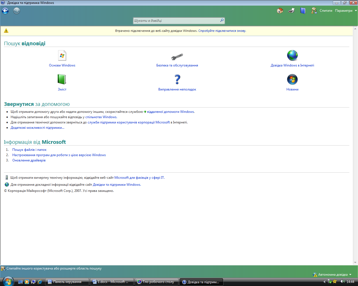Click the Ask someone people icon
358x286 pixels.
(314, 11)
